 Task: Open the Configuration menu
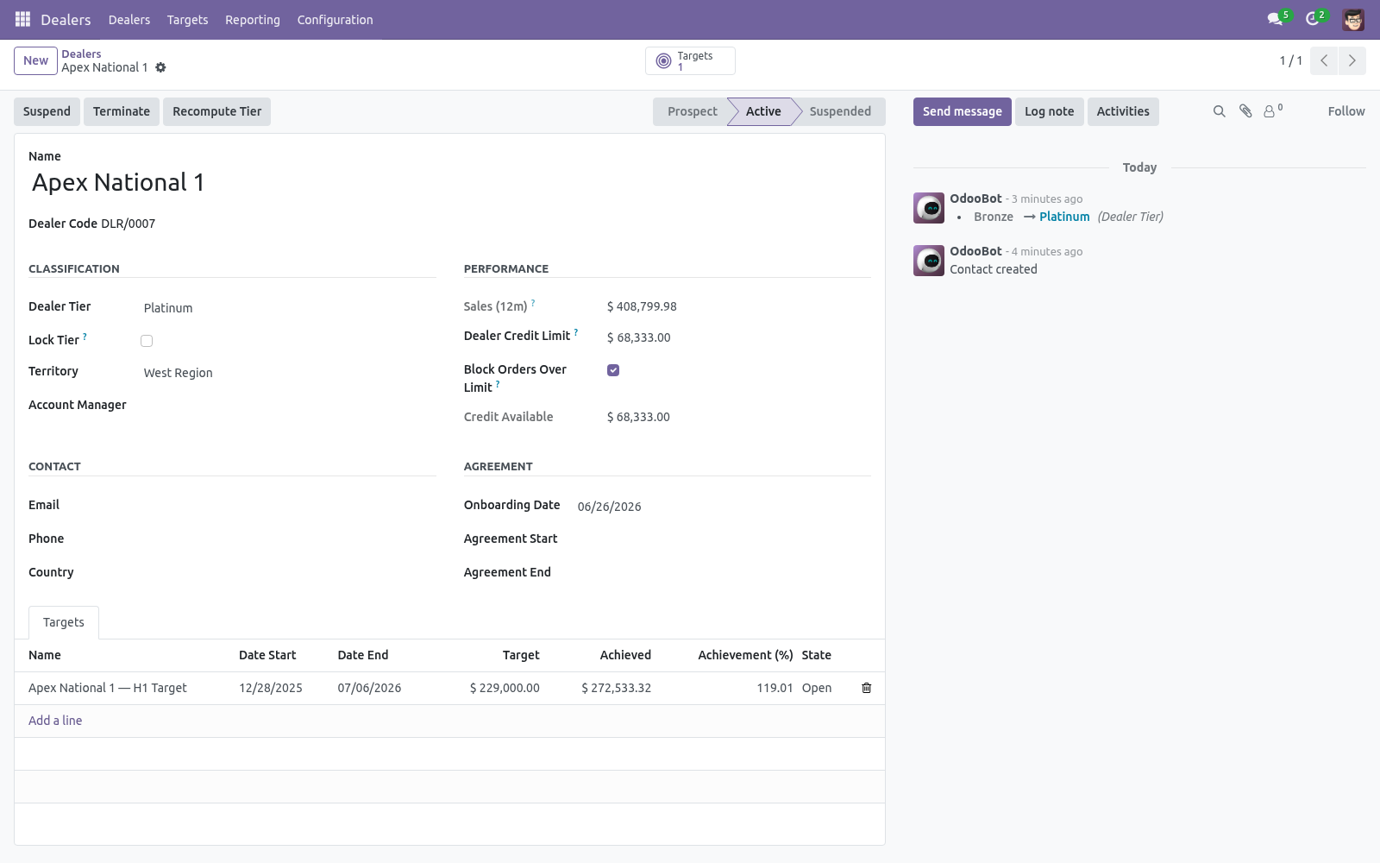tap(335, 19)
